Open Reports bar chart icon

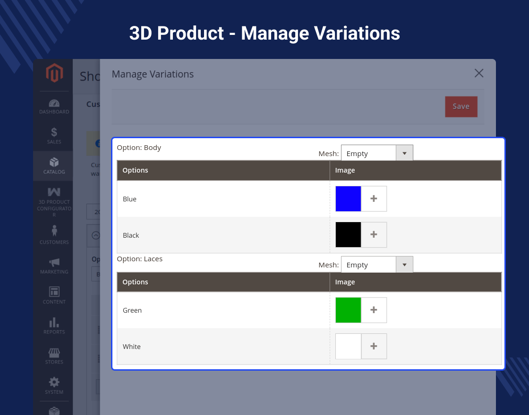[54, 322]
